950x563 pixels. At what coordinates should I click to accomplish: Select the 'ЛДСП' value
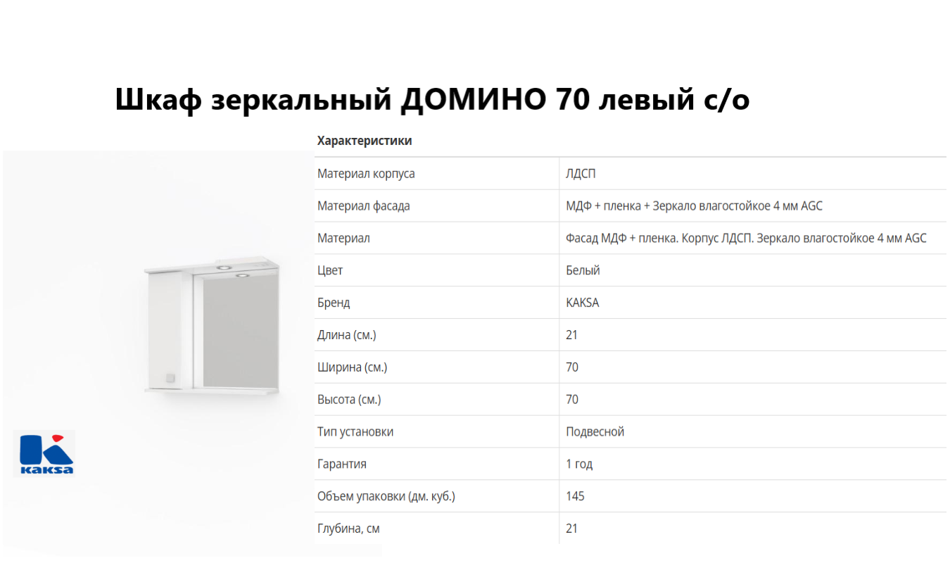click(x=581, y=173)
